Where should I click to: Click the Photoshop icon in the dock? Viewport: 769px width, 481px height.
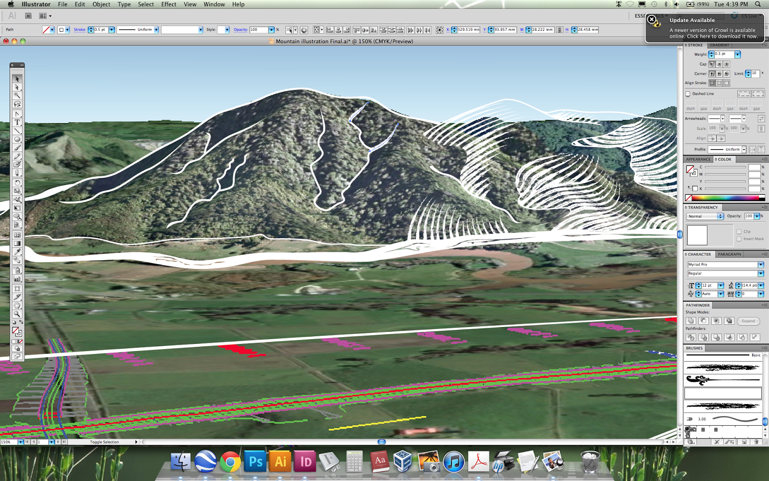(255, 462)
